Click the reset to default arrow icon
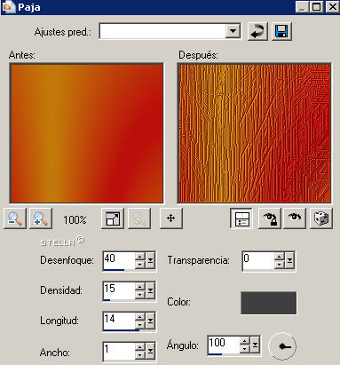 (x=257, y=31)
